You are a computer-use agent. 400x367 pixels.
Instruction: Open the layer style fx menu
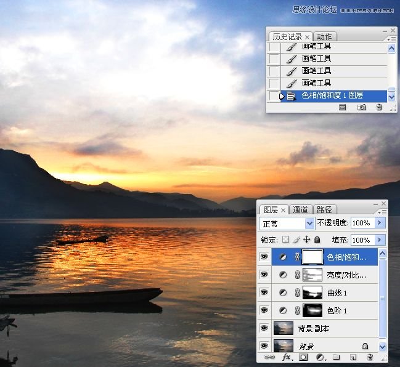pyautogui.click(x=287, y=357)
